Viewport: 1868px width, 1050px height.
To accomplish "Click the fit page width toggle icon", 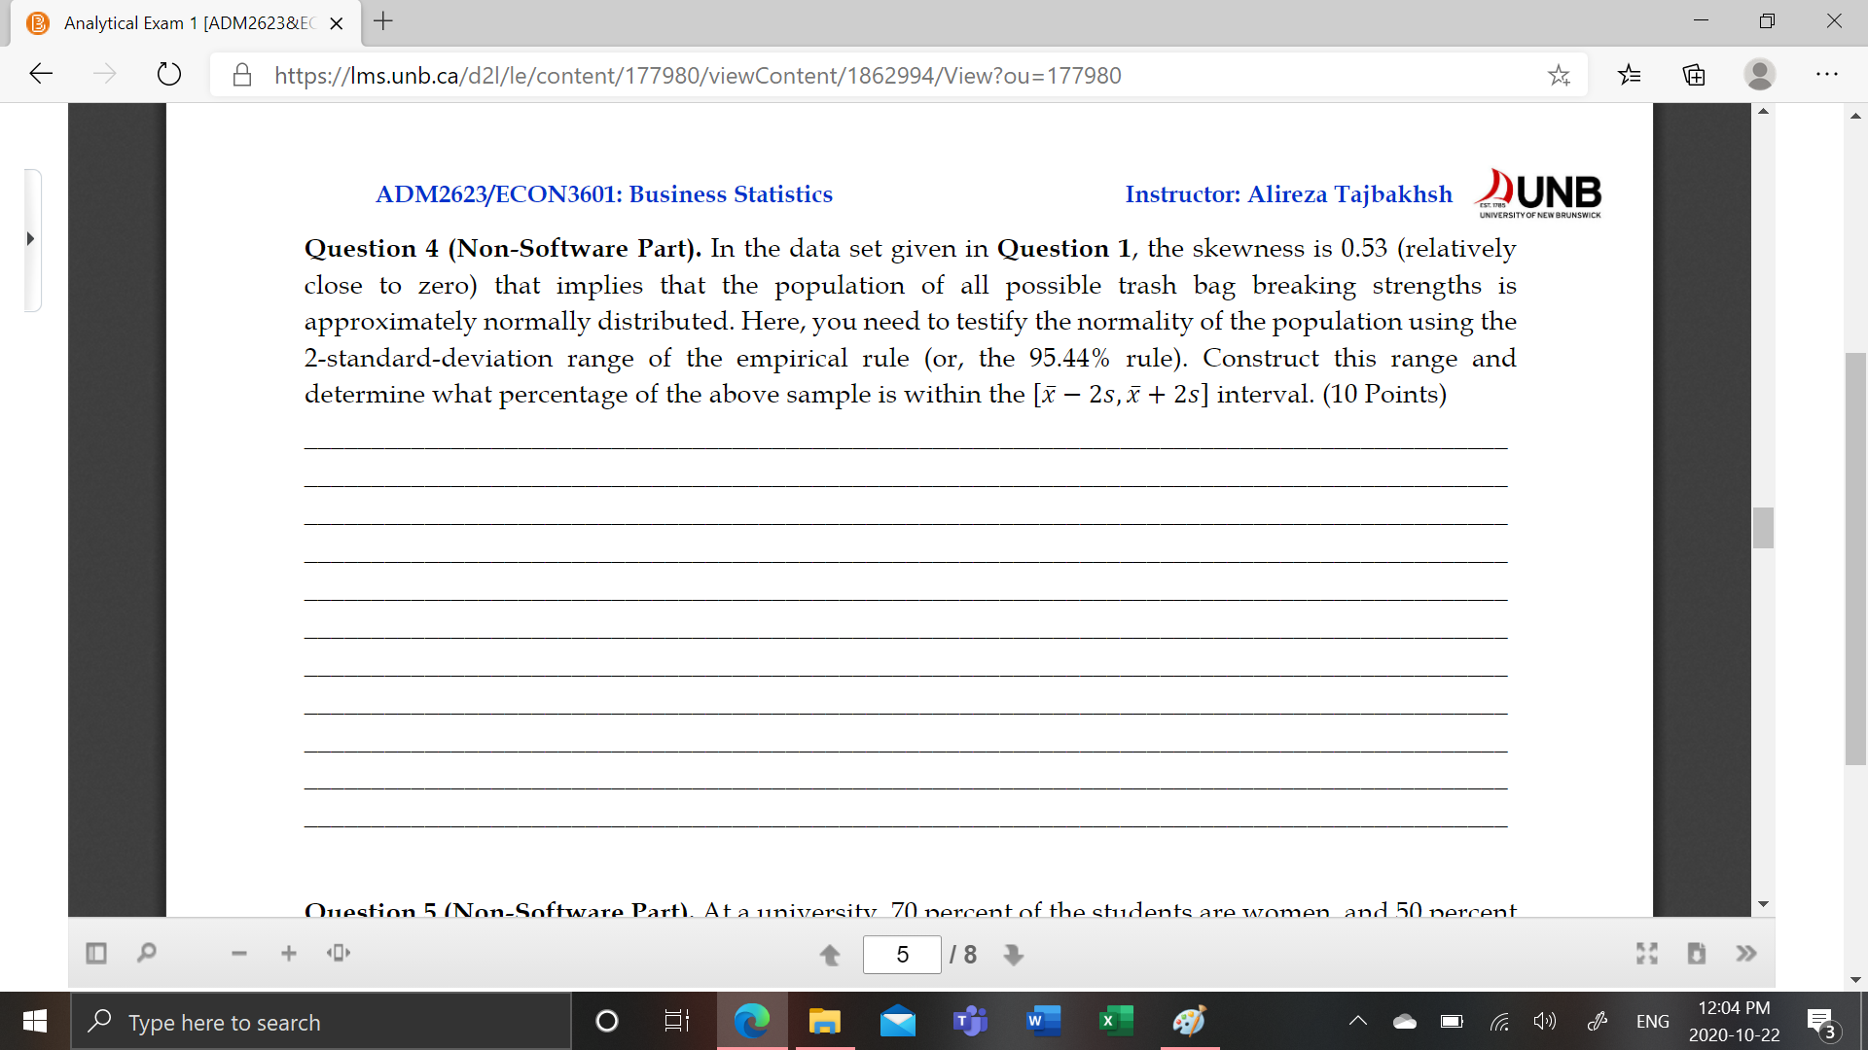I will (x=339, y=953).
